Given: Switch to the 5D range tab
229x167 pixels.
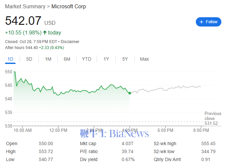Looking at the screenshot, I should [29, 59].
